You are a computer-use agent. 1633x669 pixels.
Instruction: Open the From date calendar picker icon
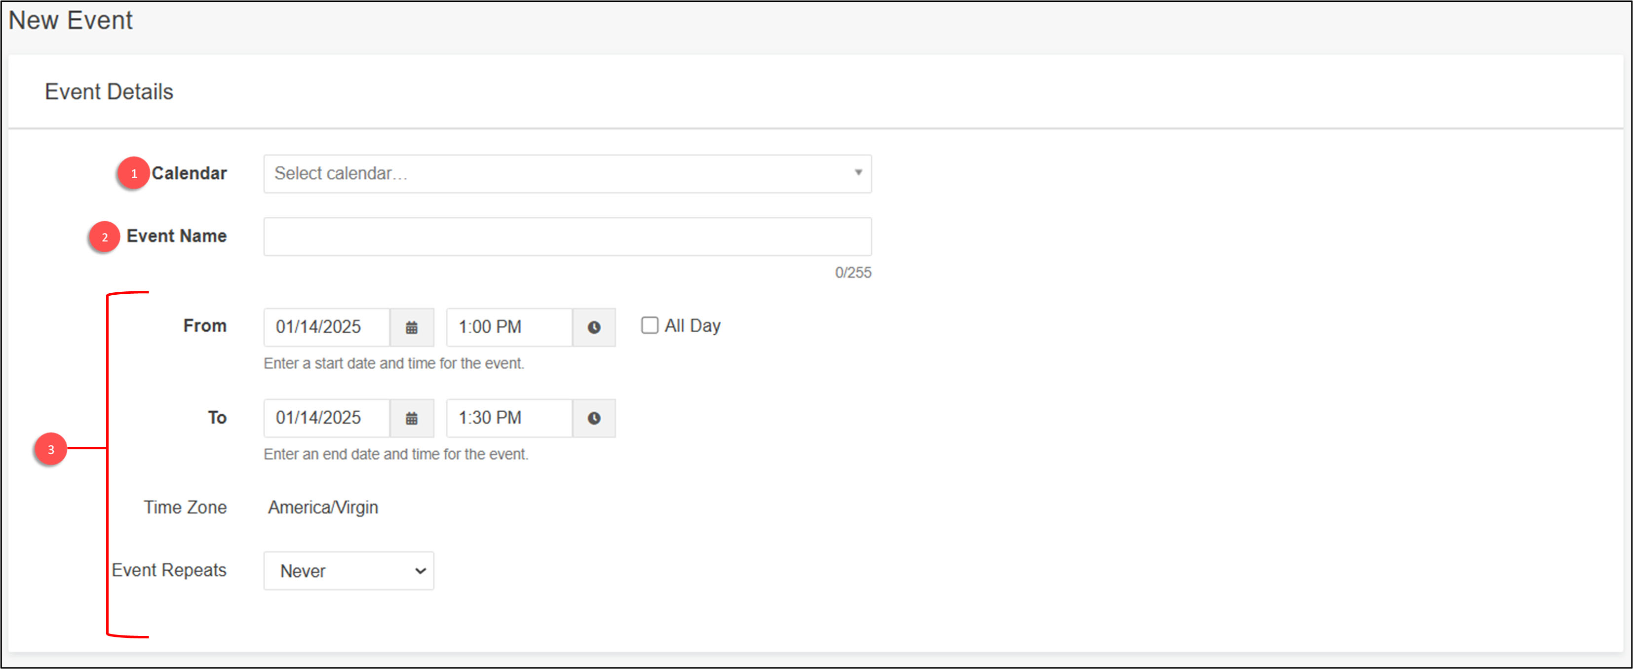(x=411, y=327)
